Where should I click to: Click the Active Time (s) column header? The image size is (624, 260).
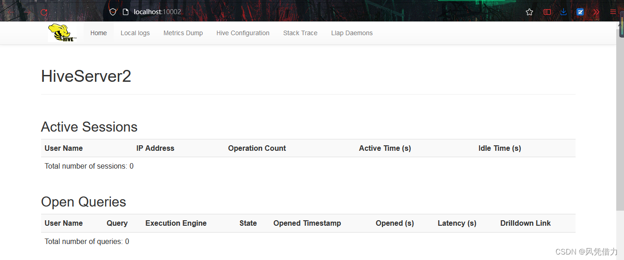pyautogui.click(x=385, y=148)
